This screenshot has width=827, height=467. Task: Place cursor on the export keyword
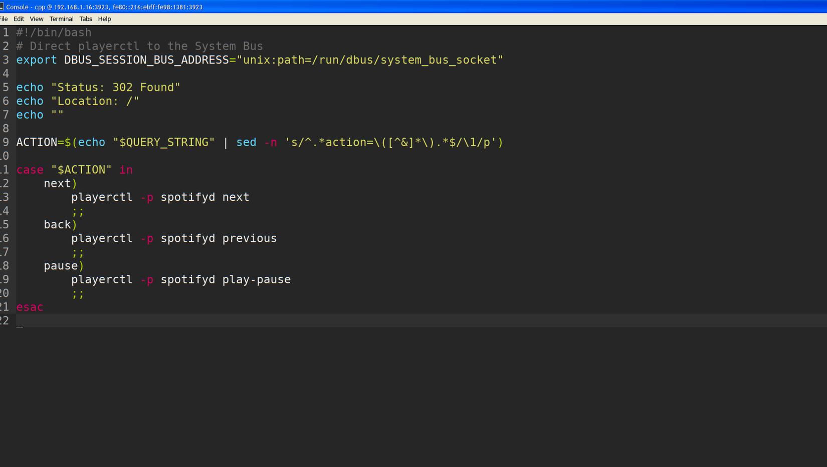click(x=37, y=60)
